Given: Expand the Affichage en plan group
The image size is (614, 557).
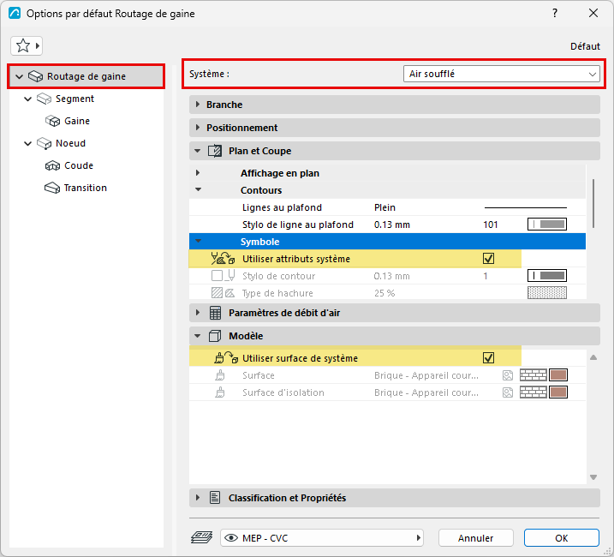Looking at the screenshot, I should click(198, 173).
